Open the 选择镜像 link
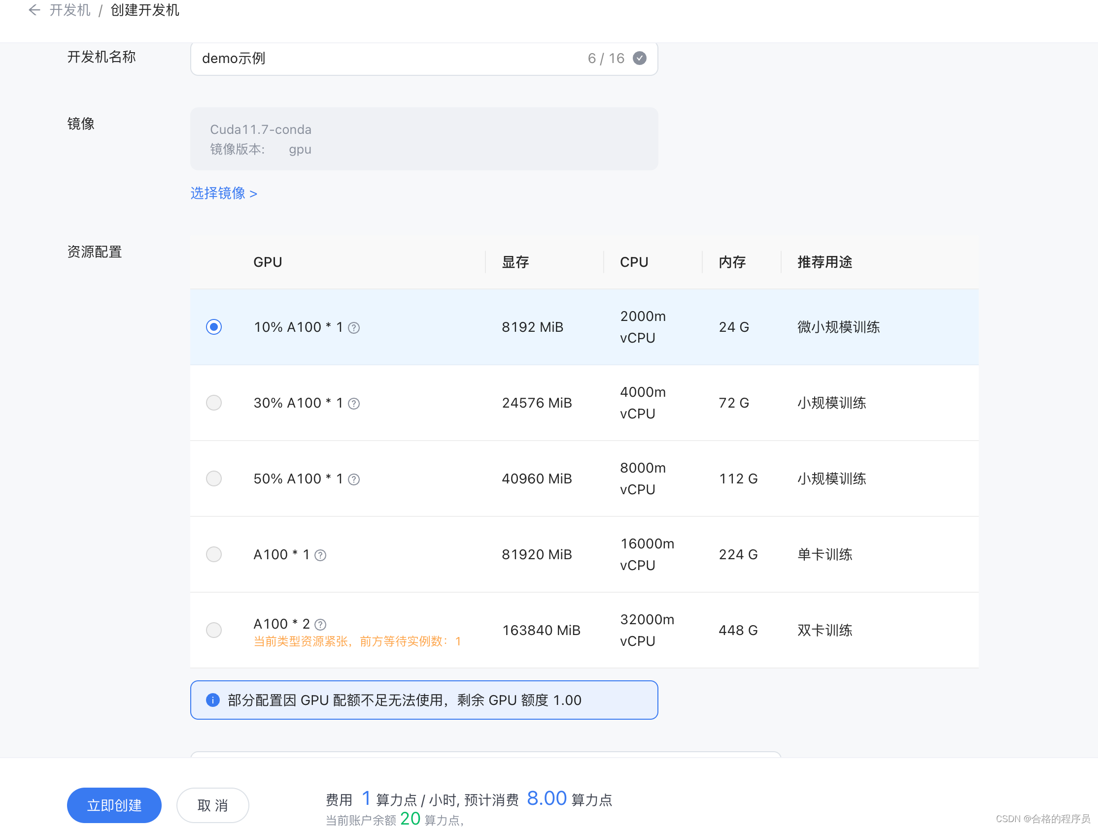This screenshot has width=1098, height=828. click(x=223, y=193)
